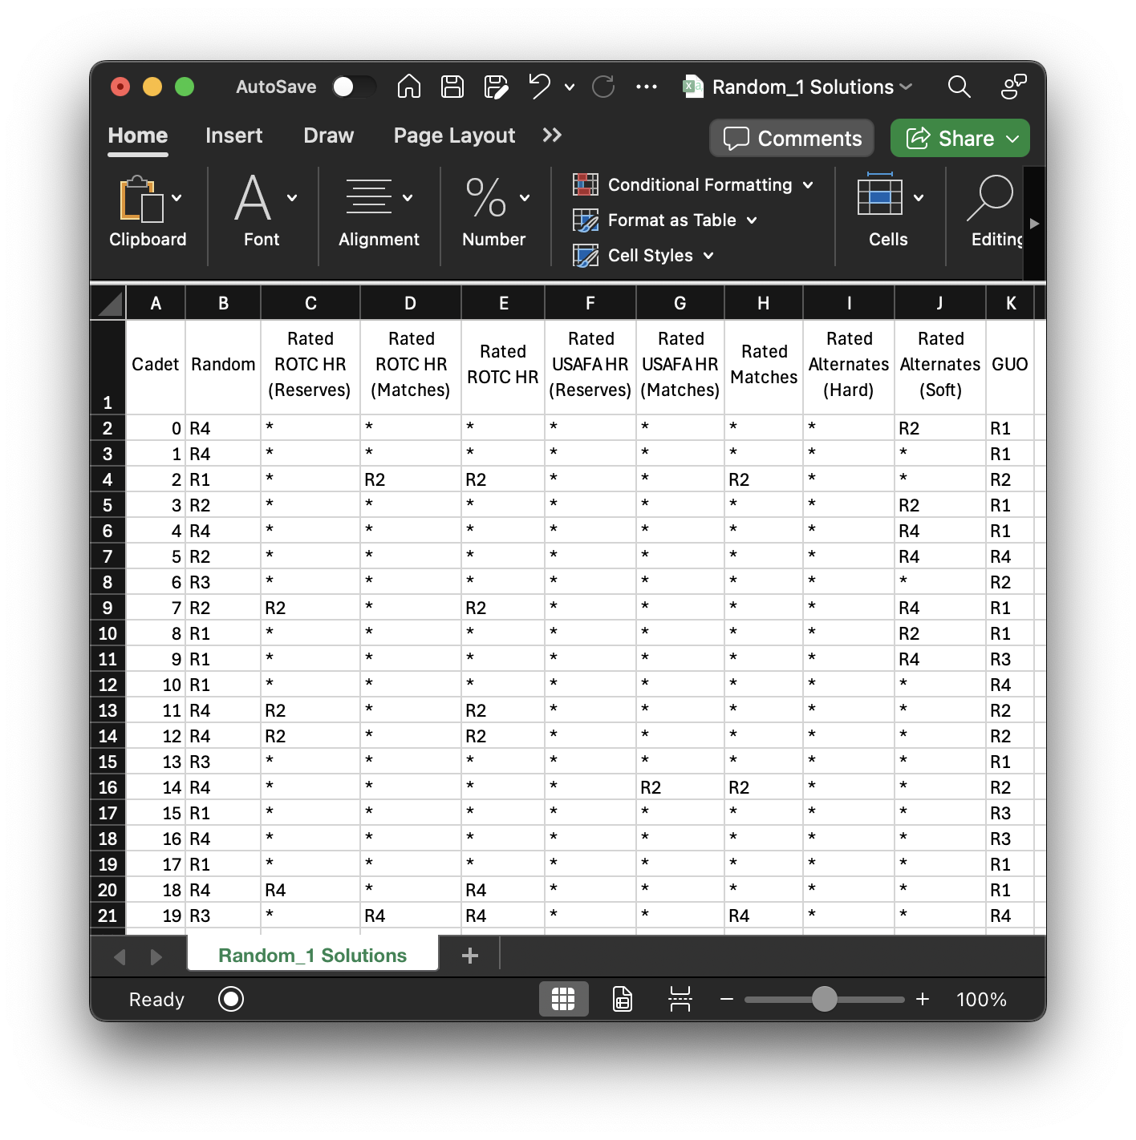1136x1140 pixels.
Task: Click the 100% zoom level
Action: click(x=981, y=999)
